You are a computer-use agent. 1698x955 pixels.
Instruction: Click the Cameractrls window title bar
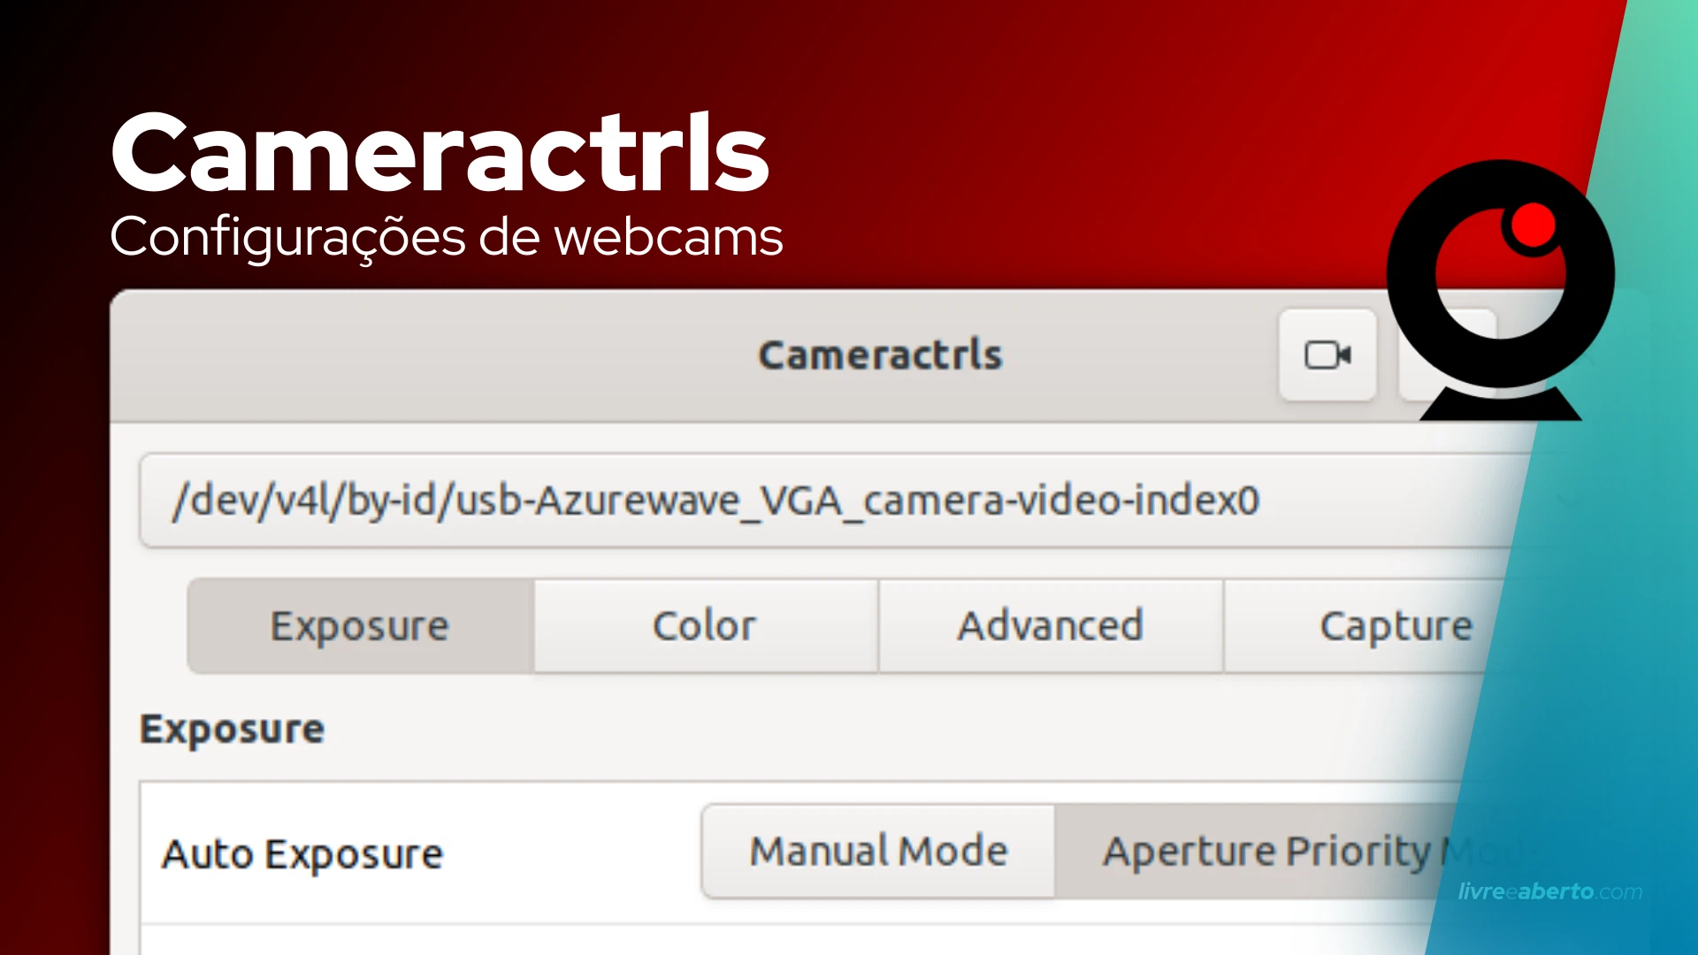[880, 355]
